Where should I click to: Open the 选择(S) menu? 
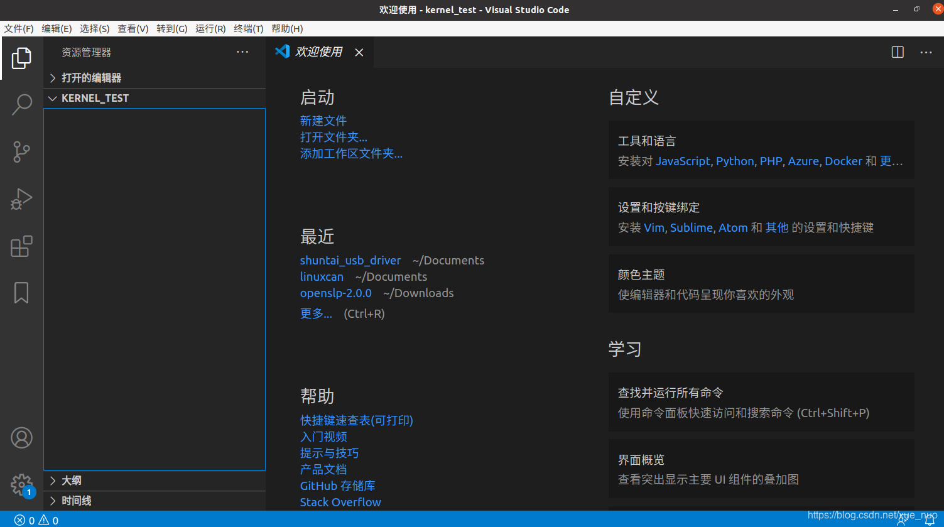(95, 29)
